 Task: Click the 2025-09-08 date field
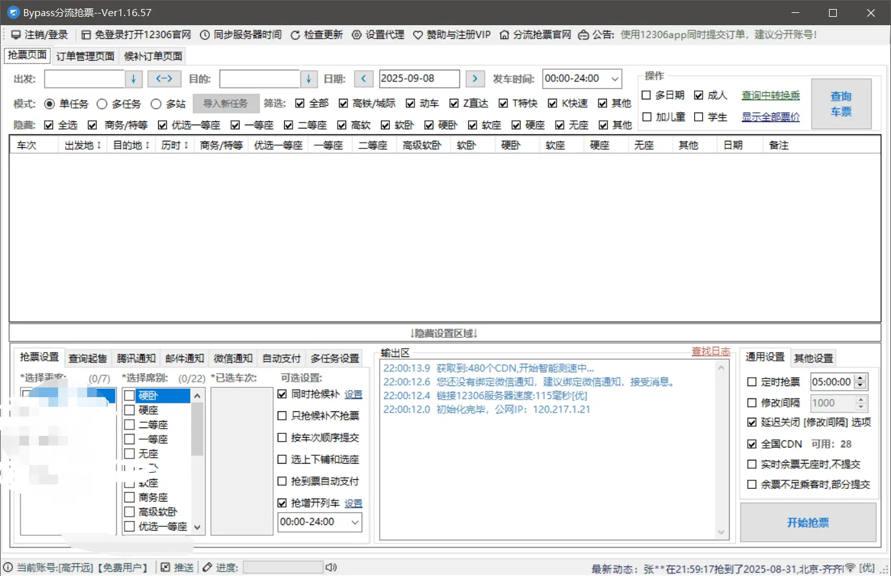tap(418, 78)
